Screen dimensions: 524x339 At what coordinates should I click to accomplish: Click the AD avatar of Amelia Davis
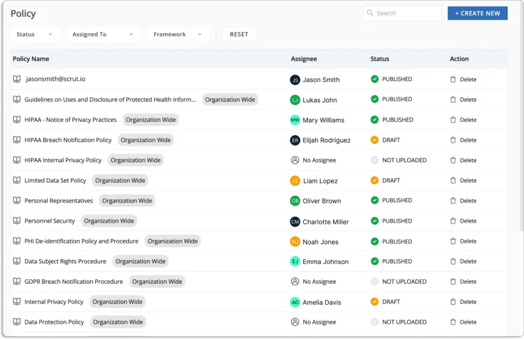295,302
